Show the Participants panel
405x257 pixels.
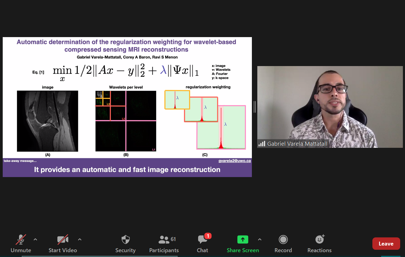pyautogui.click(x=164, y=243)
